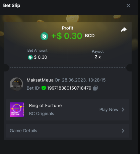Open the Ring of Fortune game thumbnail
Image resolution: width=140 pixels, height=154 pixels.
pyautogui.click(x=17, y=109)
